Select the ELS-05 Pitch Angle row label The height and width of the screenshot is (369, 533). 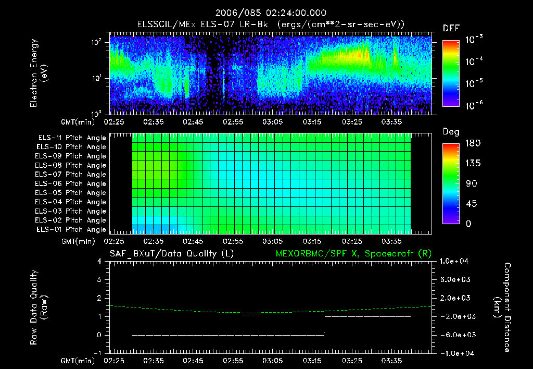[x=70, y=193]
